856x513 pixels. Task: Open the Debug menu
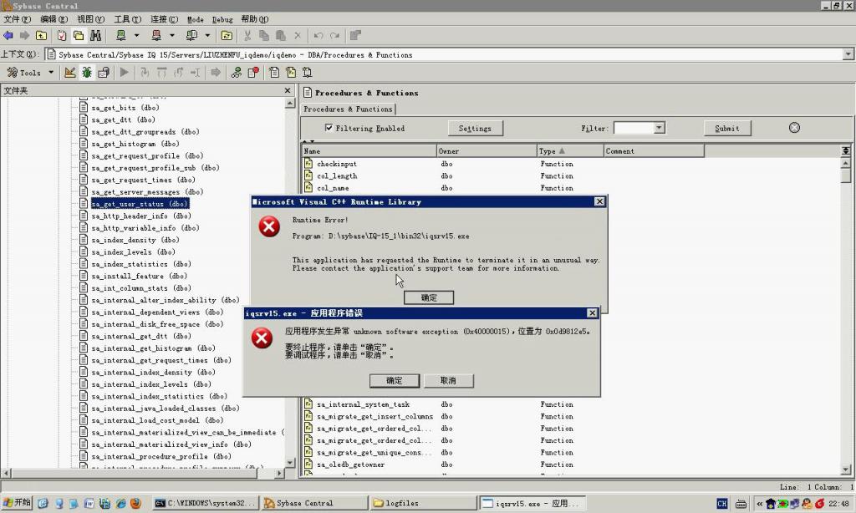pos(222,19)
